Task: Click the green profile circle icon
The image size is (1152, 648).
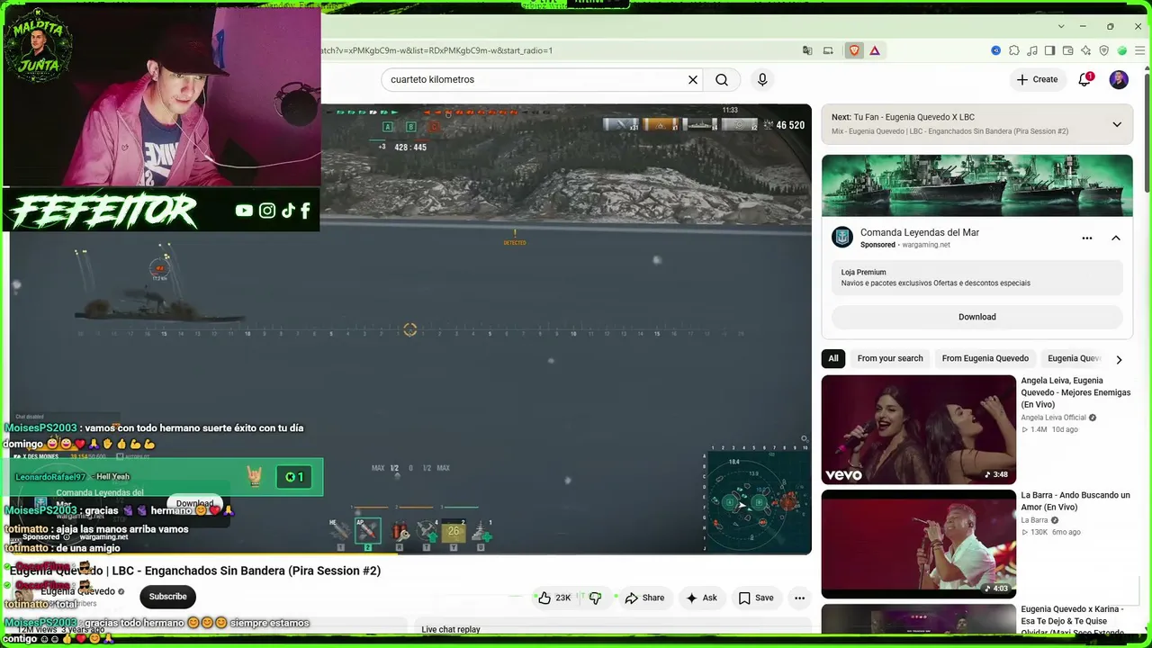Action: pyautogui.click(x=1122, y=50)
